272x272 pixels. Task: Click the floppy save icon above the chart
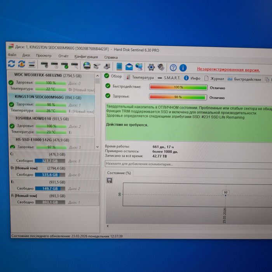pyautogui.click(x=109, y=181)
